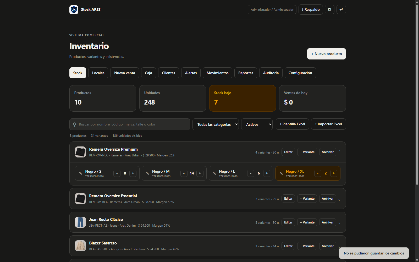Add variant to Blazer Sastrero
The image size is (419, 262).
coord(307,246)
